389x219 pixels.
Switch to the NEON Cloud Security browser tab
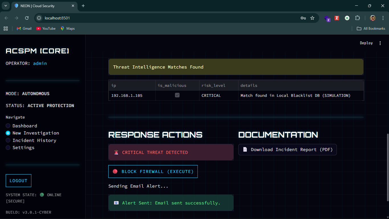[43, 6]
